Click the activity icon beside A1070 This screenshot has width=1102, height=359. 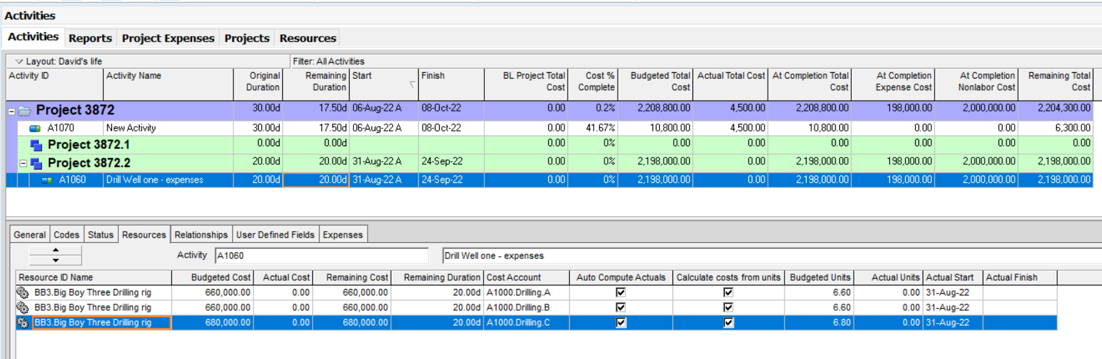pyautogui.click(x=35, y=128)
